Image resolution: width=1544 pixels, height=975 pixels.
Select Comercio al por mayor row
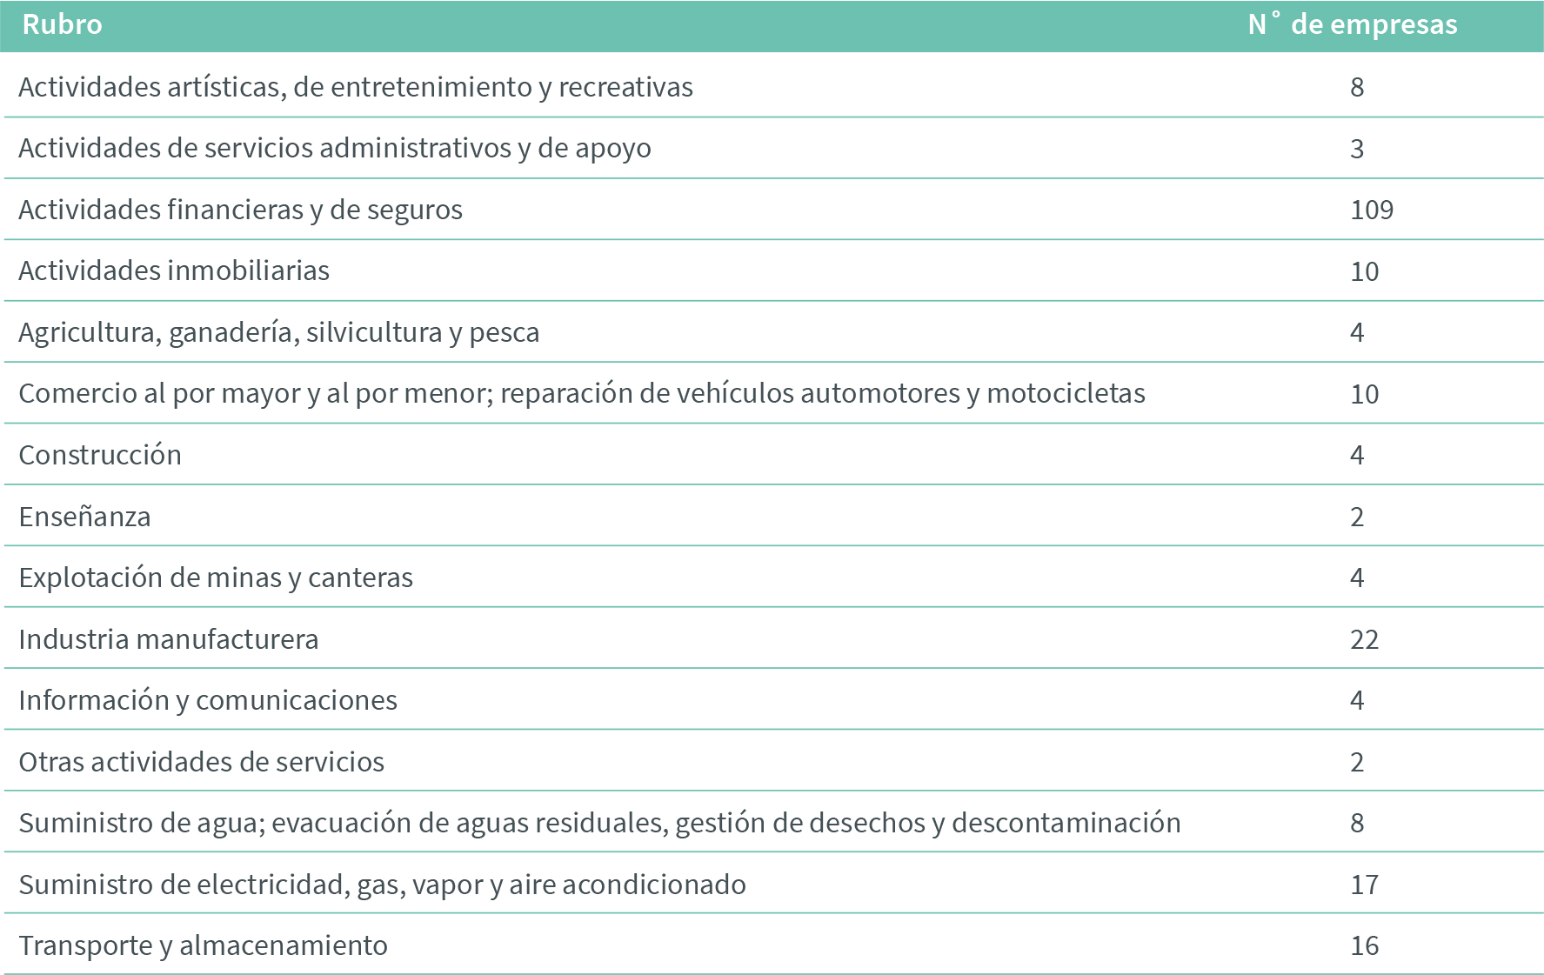581,394
